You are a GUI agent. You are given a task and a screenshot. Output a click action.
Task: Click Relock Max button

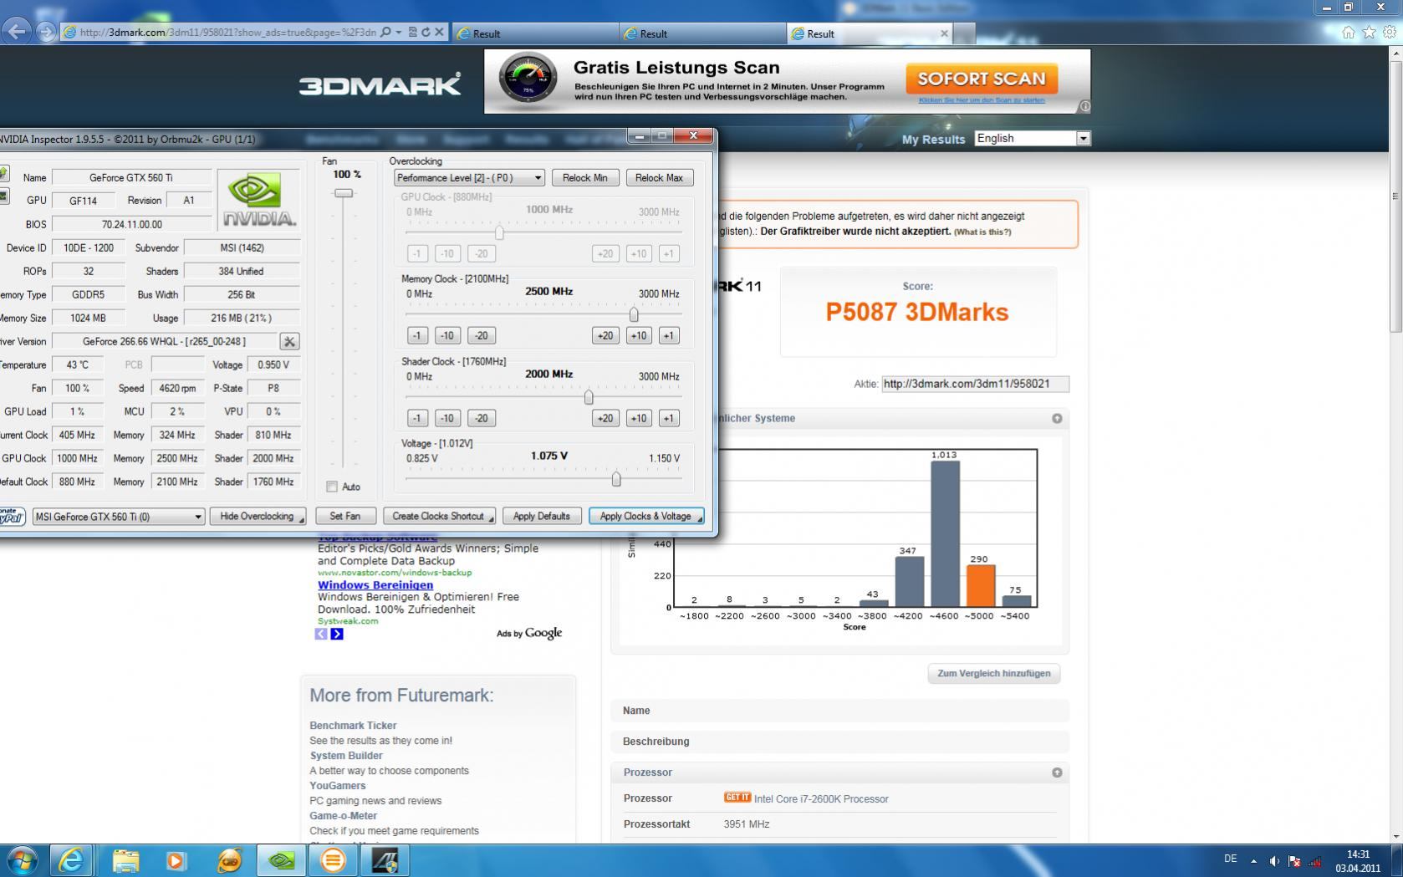660,177
